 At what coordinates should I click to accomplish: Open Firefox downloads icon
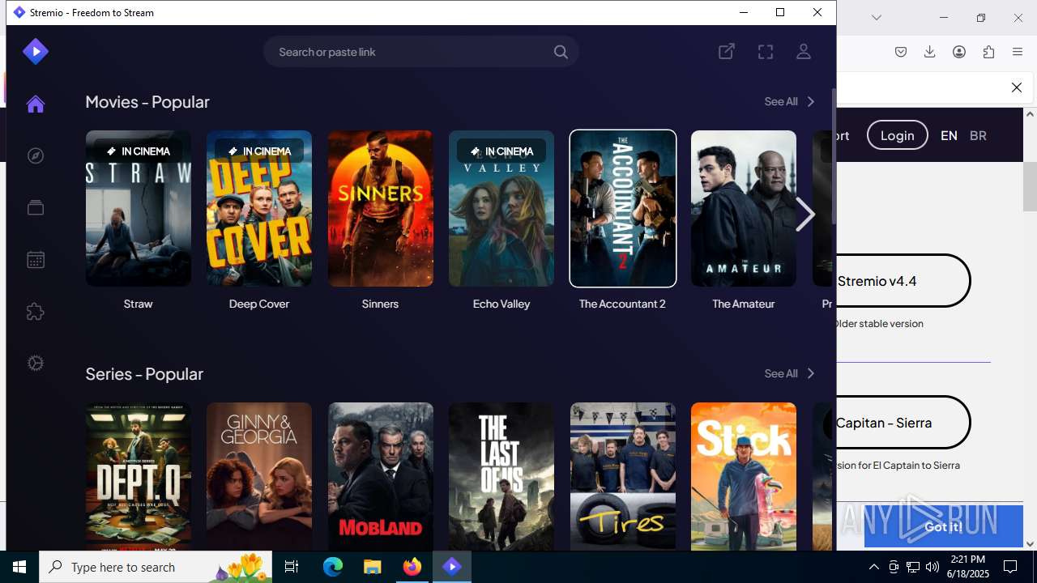click(930, 52)
